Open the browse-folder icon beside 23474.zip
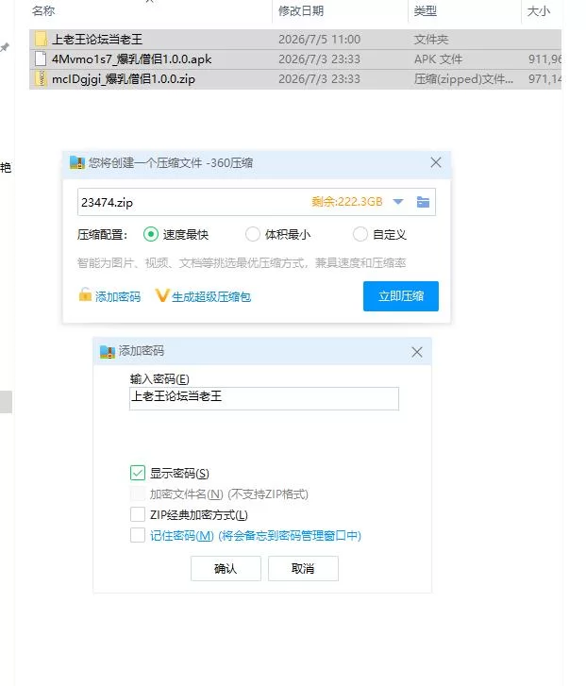The image size is (586, 686). tap(423, 202)
